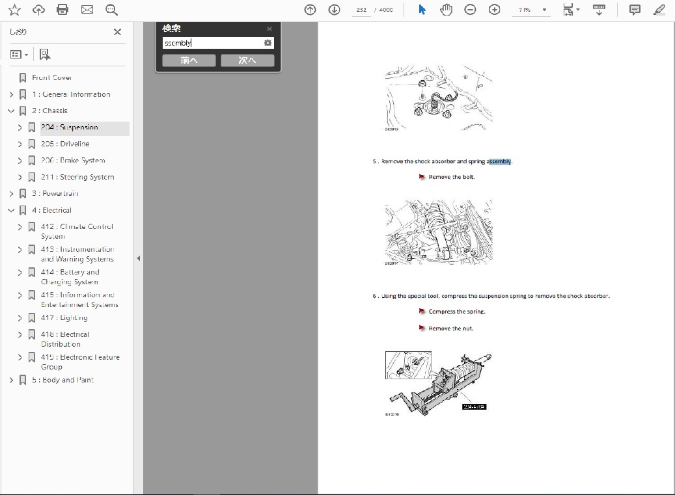Expand 414 : Battery and Charging System

tap(20, 273)
